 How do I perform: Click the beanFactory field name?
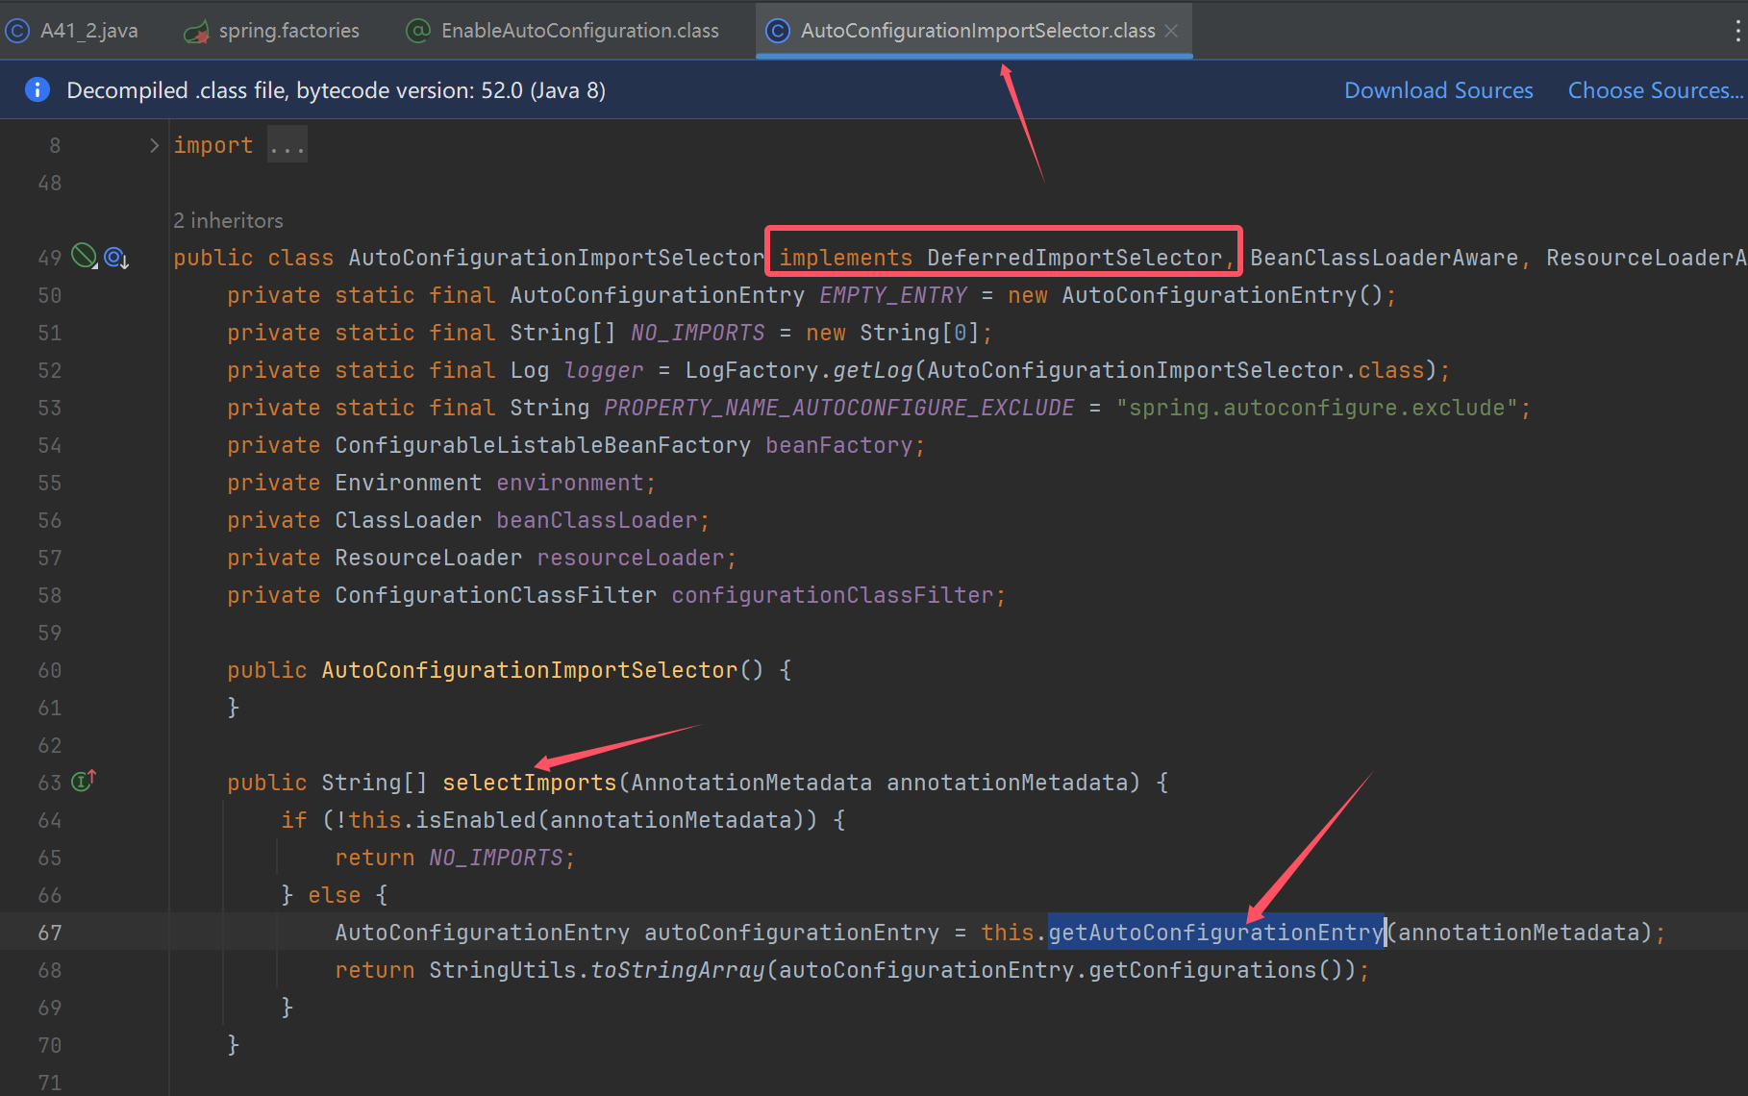pyautogui.click(x=838, y=445)
